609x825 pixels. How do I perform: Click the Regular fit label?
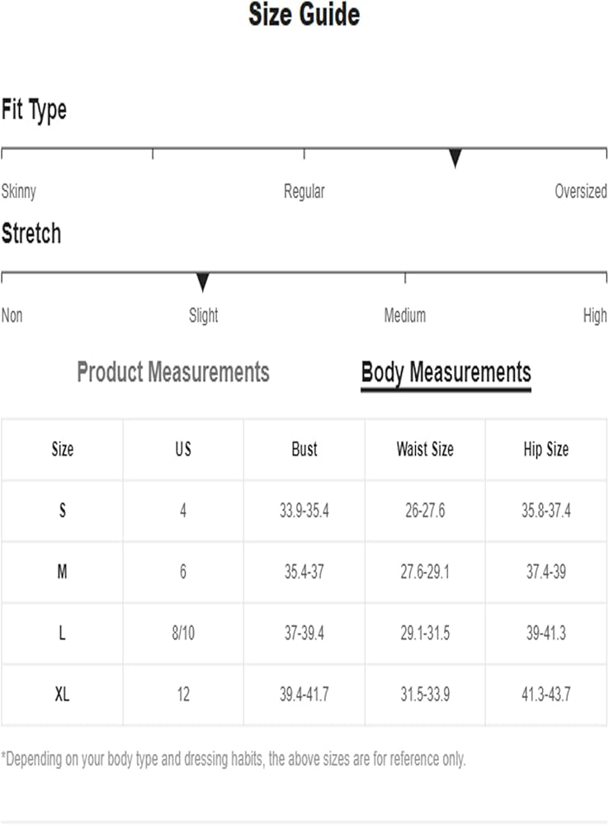click(304, 191)
